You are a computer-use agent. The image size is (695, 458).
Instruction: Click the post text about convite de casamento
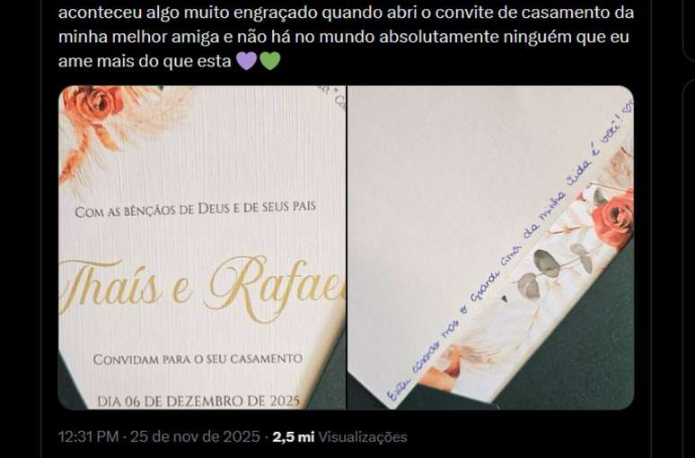coord(346,37)
